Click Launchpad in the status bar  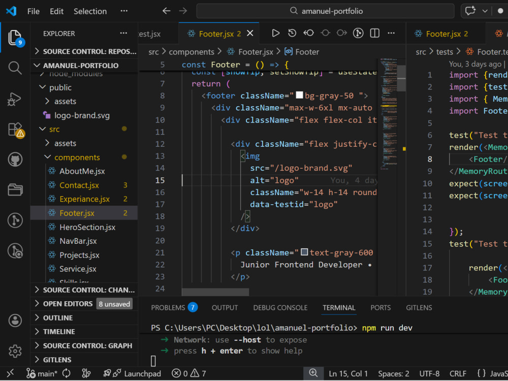[132, 373]
